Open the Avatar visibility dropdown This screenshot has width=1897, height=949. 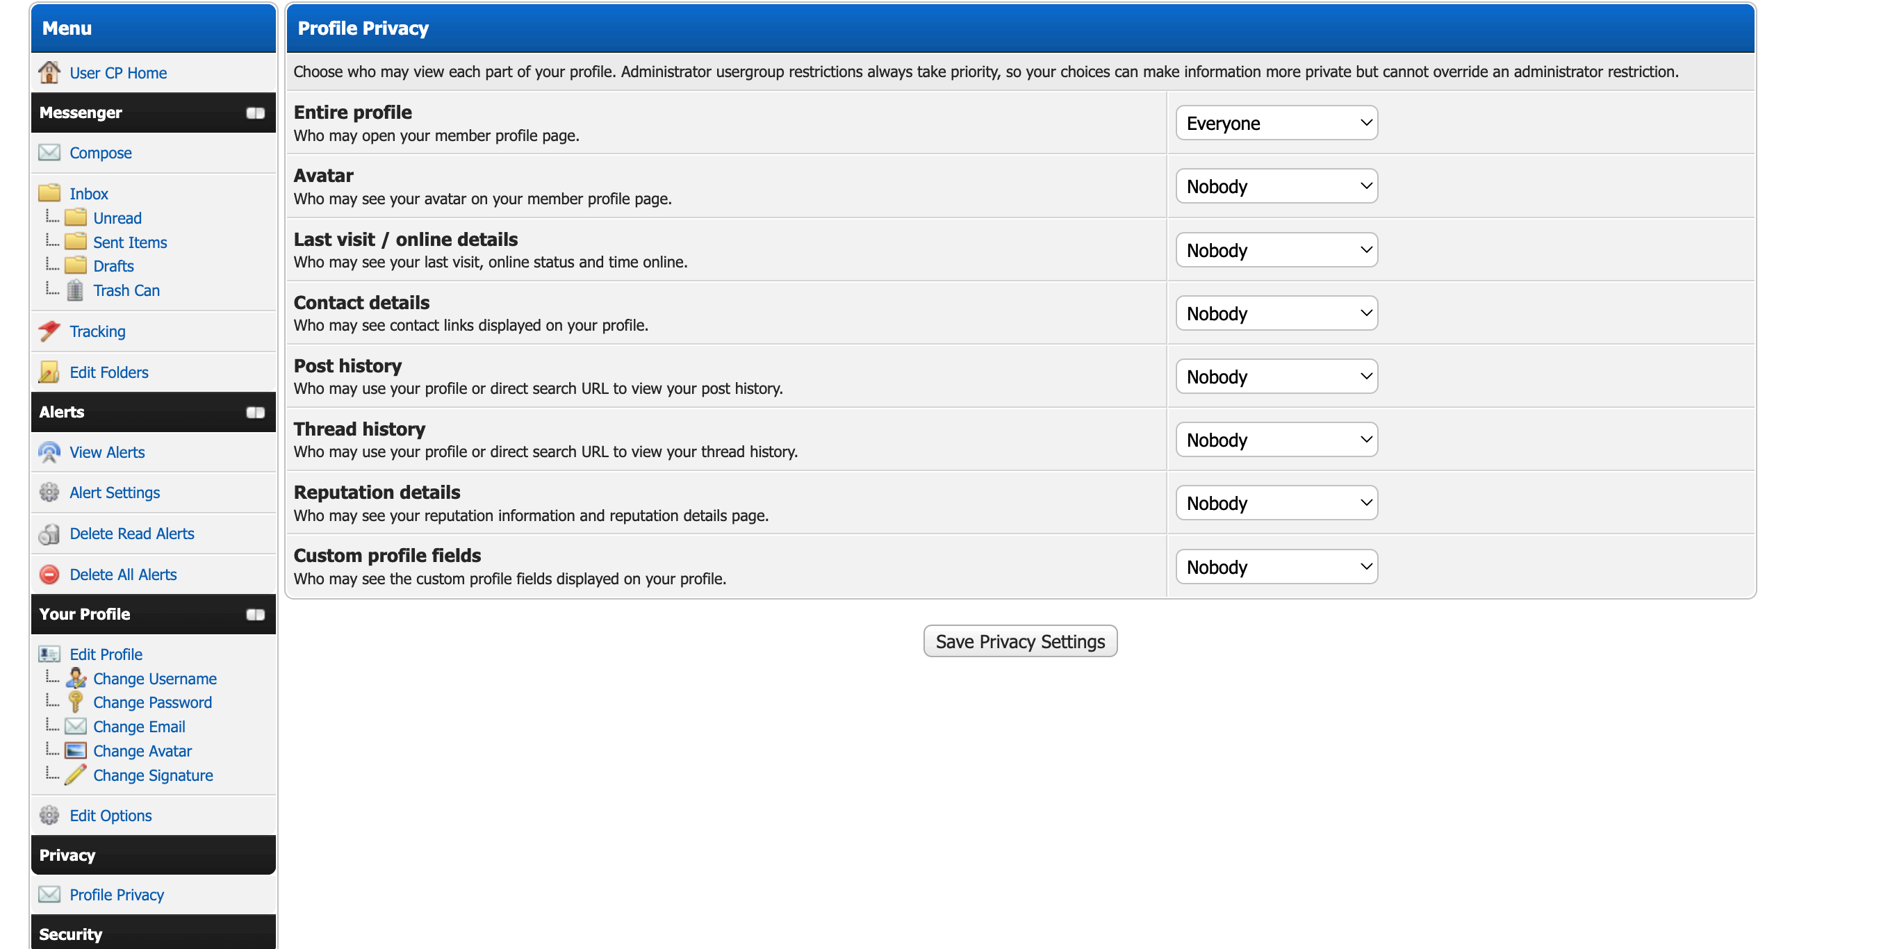pyautogui.click(x=1276, y=186)
